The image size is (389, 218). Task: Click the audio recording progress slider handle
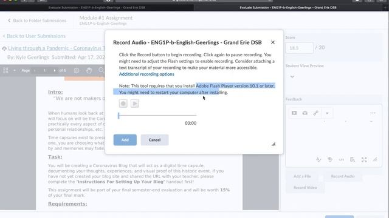click(119, 116)
